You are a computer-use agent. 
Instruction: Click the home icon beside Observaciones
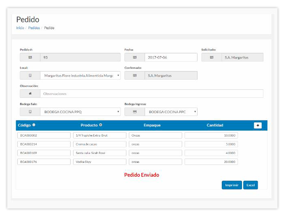tap(30, 93)
